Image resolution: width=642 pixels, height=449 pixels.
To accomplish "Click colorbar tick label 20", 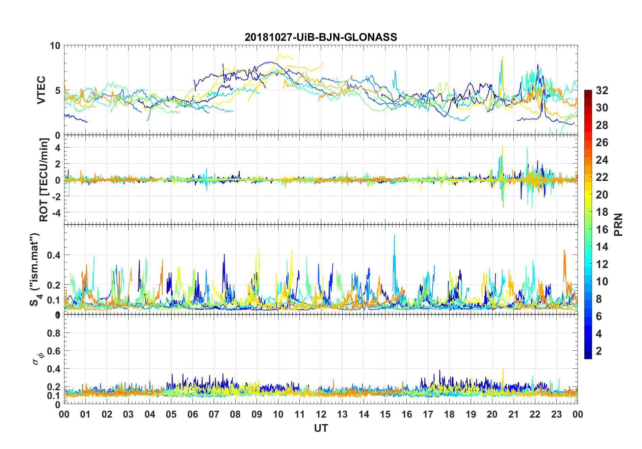I will (x=602, y=194).
